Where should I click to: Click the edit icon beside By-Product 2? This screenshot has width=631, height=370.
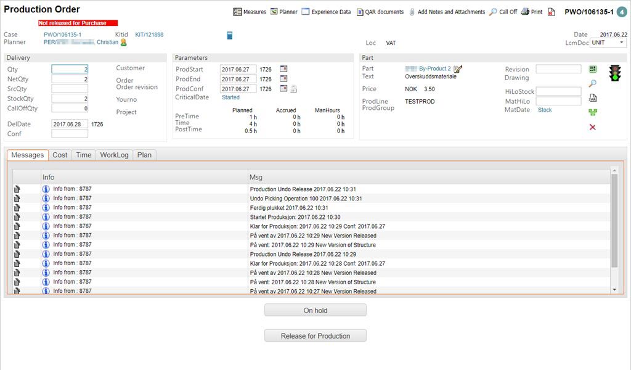pos(458,69)
